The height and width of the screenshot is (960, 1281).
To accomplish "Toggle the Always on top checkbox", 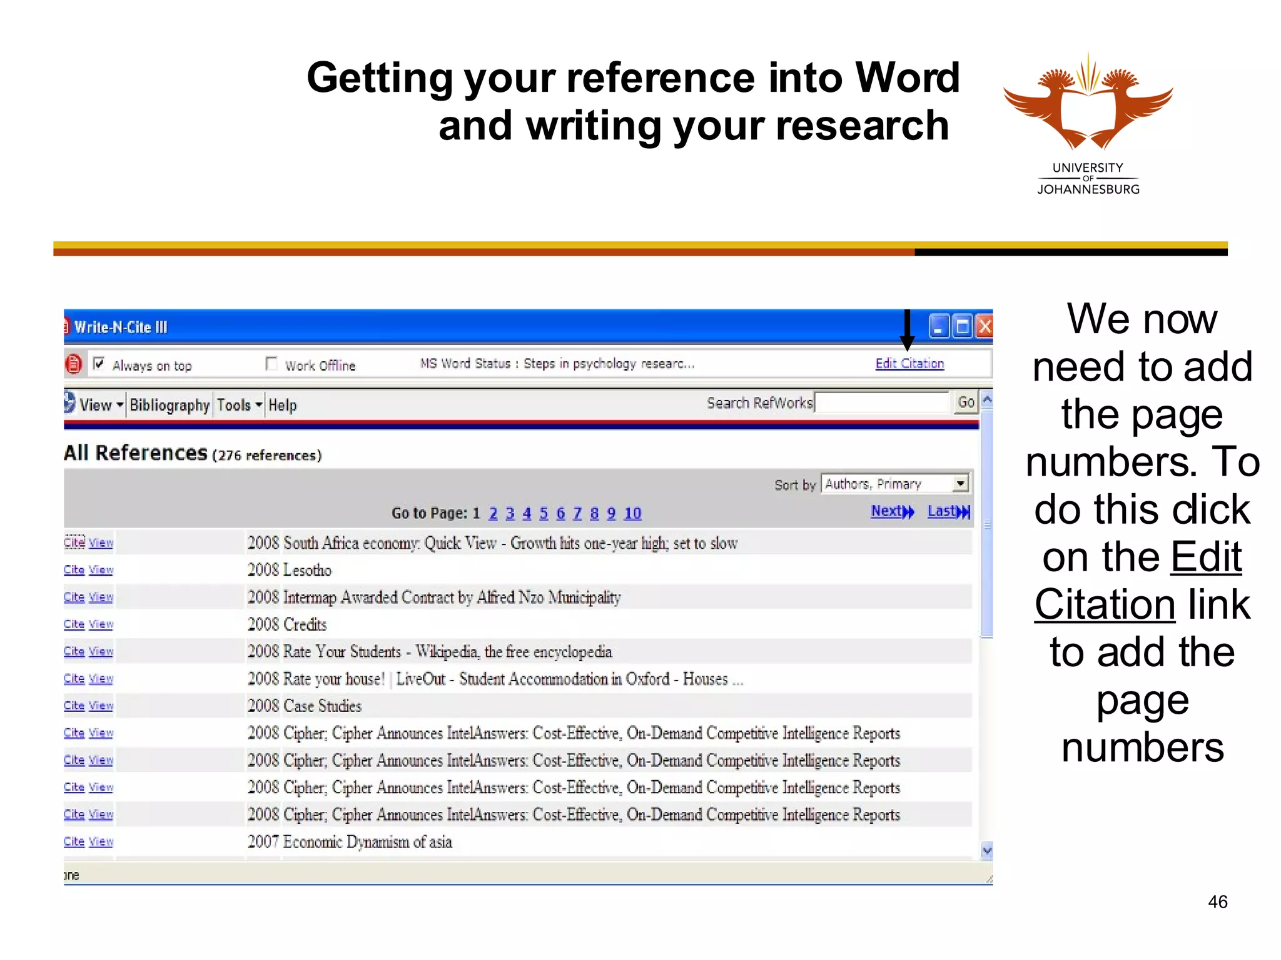I will 99,364.
